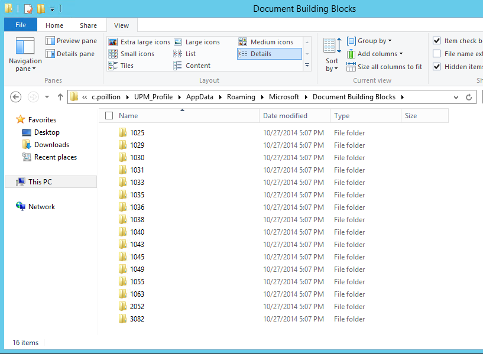Viewport: 483px width, 354px height.
Task: Refresh the current folder view
Action: click(x=469, y=97)
